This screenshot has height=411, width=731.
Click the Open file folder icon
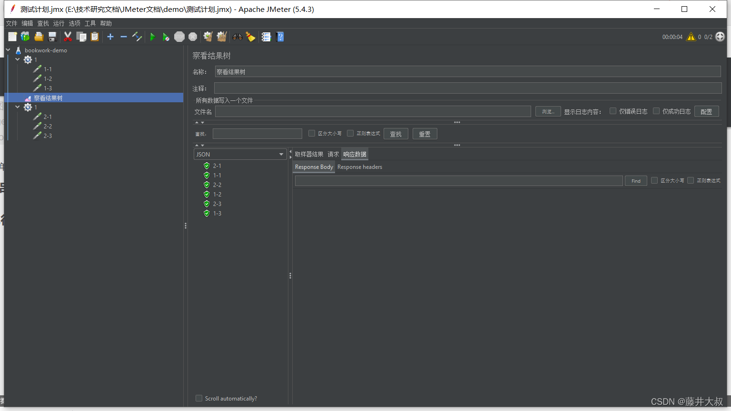click(x=39, y=37)
